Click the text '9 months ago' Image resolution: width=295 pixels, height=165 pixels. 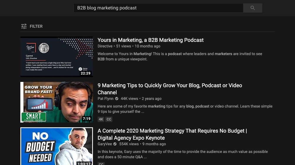coord(154,144)
